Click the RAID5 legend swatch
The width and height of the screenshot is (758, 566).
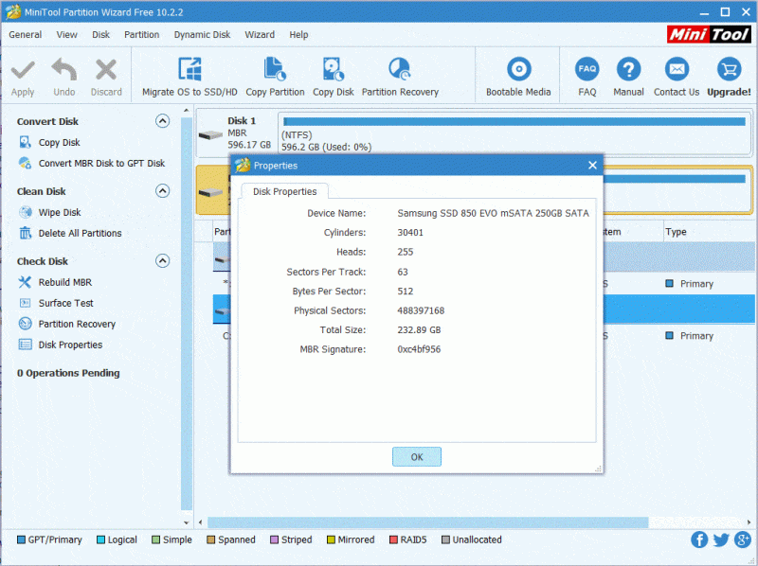[x=393, y=539]
